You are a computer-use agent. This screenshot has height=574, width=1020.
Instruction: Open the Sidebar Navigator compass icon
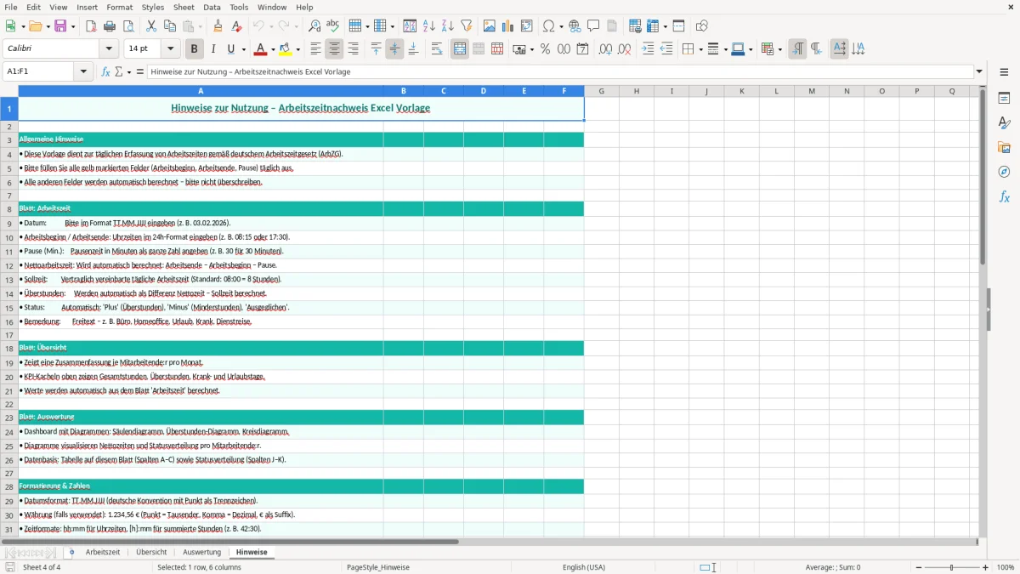tap(1004, 172)
